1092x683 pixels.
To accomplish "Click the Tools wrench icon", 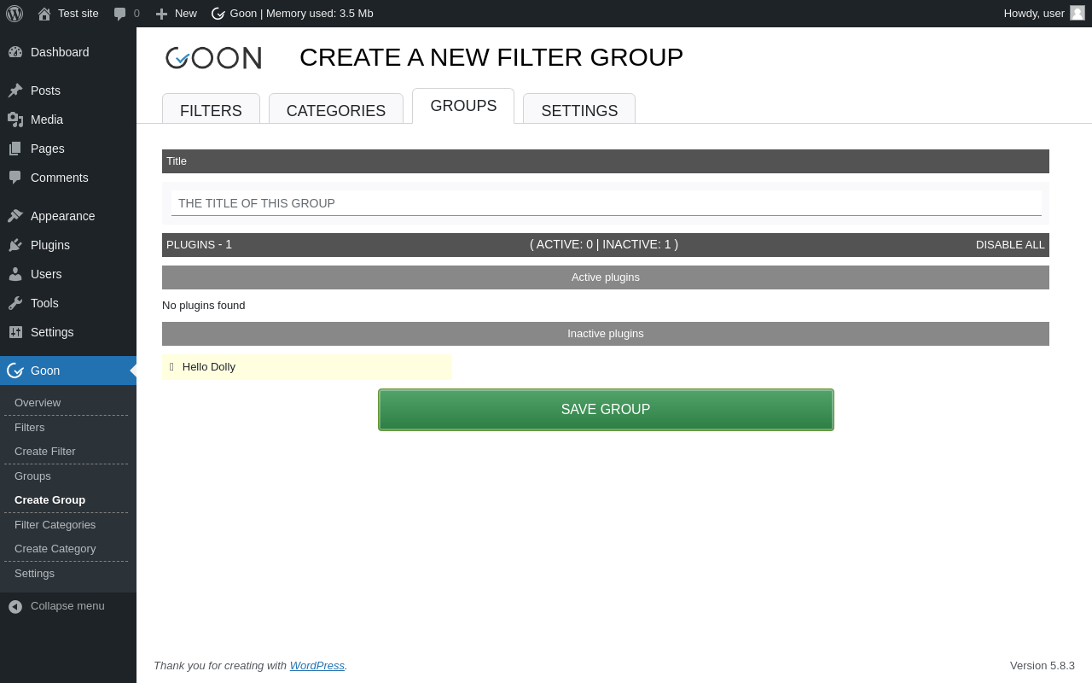I will tap(15, 303).
